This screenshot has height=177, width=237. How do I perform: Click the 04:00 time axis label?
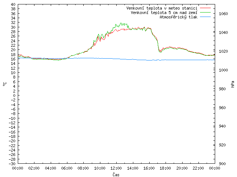tap(50, 168)
